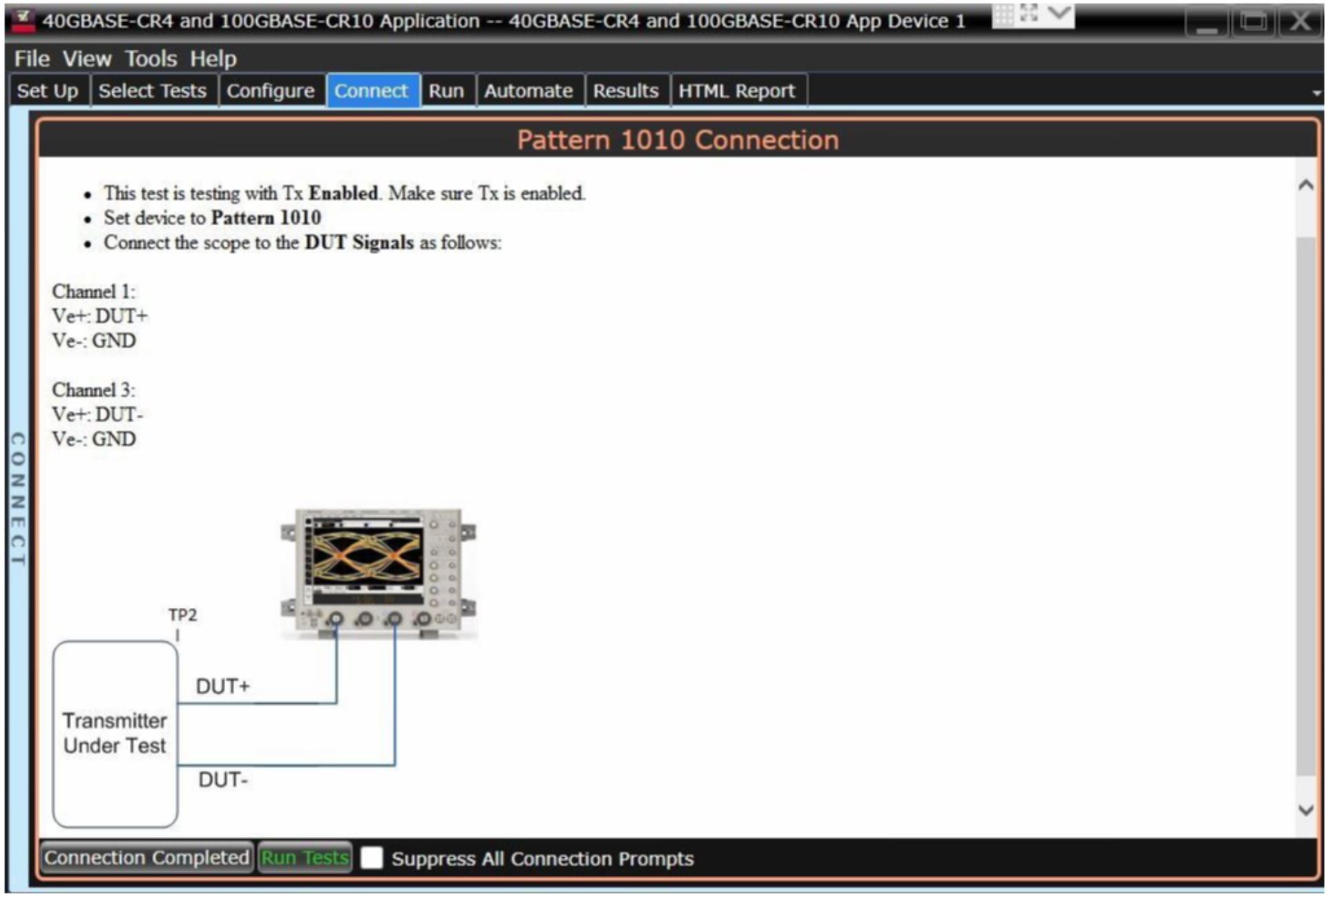Switch to the Select Tests tab
The image size is (1331, 898).
(x=153, y=90)
